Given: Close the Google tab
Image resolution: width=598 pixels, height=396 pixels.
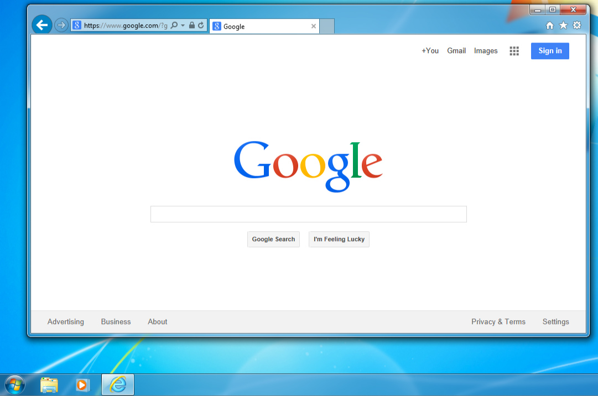Looking at the screenshot, I should 314,27.
